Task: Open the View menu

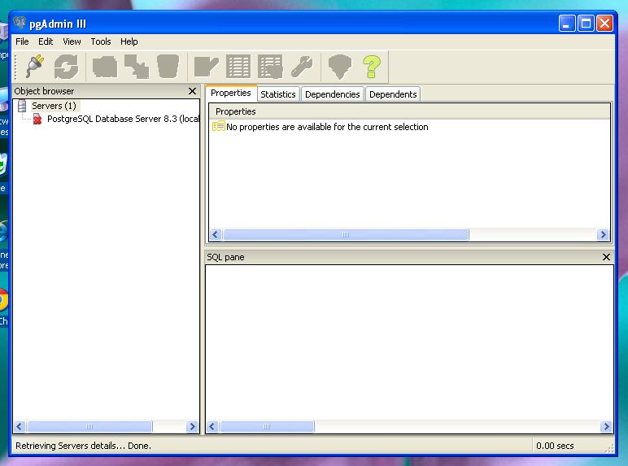Action: pyautogui.click(x=72, y=41)
